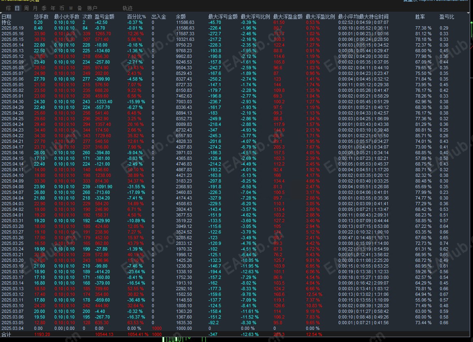Open the 轨迹 trajectory tab

[128, 8]
